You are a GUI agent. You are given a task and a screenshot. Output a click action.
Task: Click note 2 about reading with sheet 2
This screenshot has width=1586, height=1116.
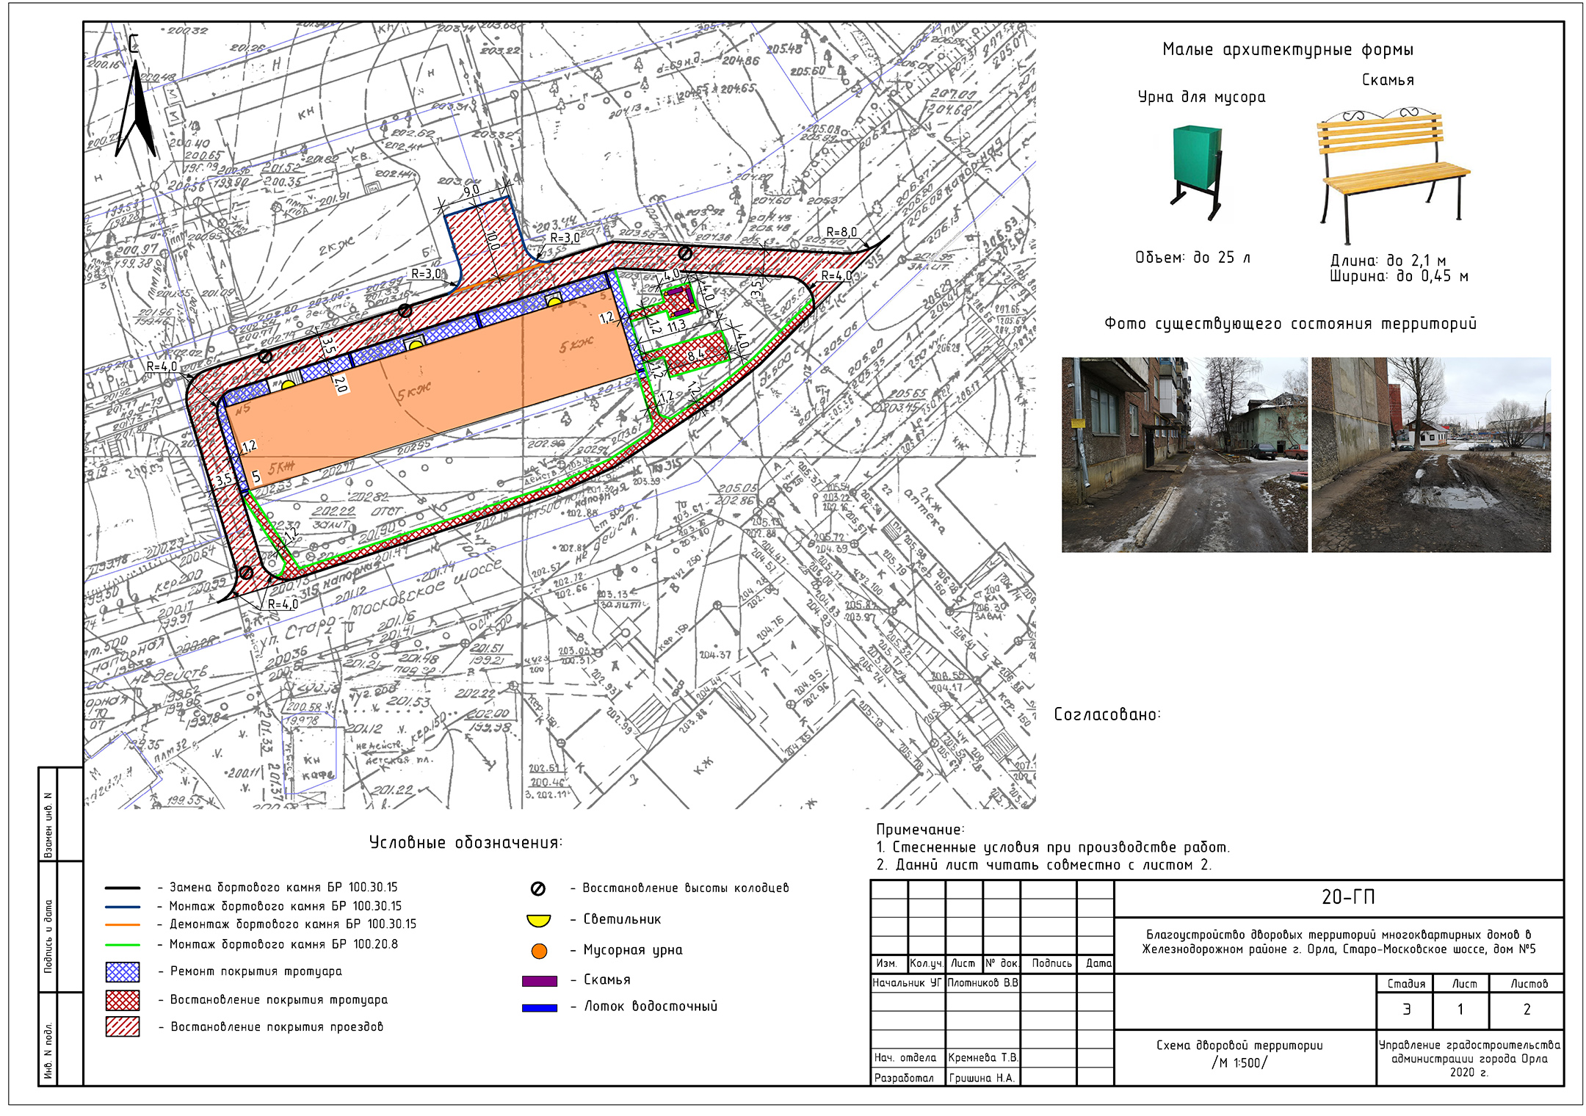pos(1043,865)
